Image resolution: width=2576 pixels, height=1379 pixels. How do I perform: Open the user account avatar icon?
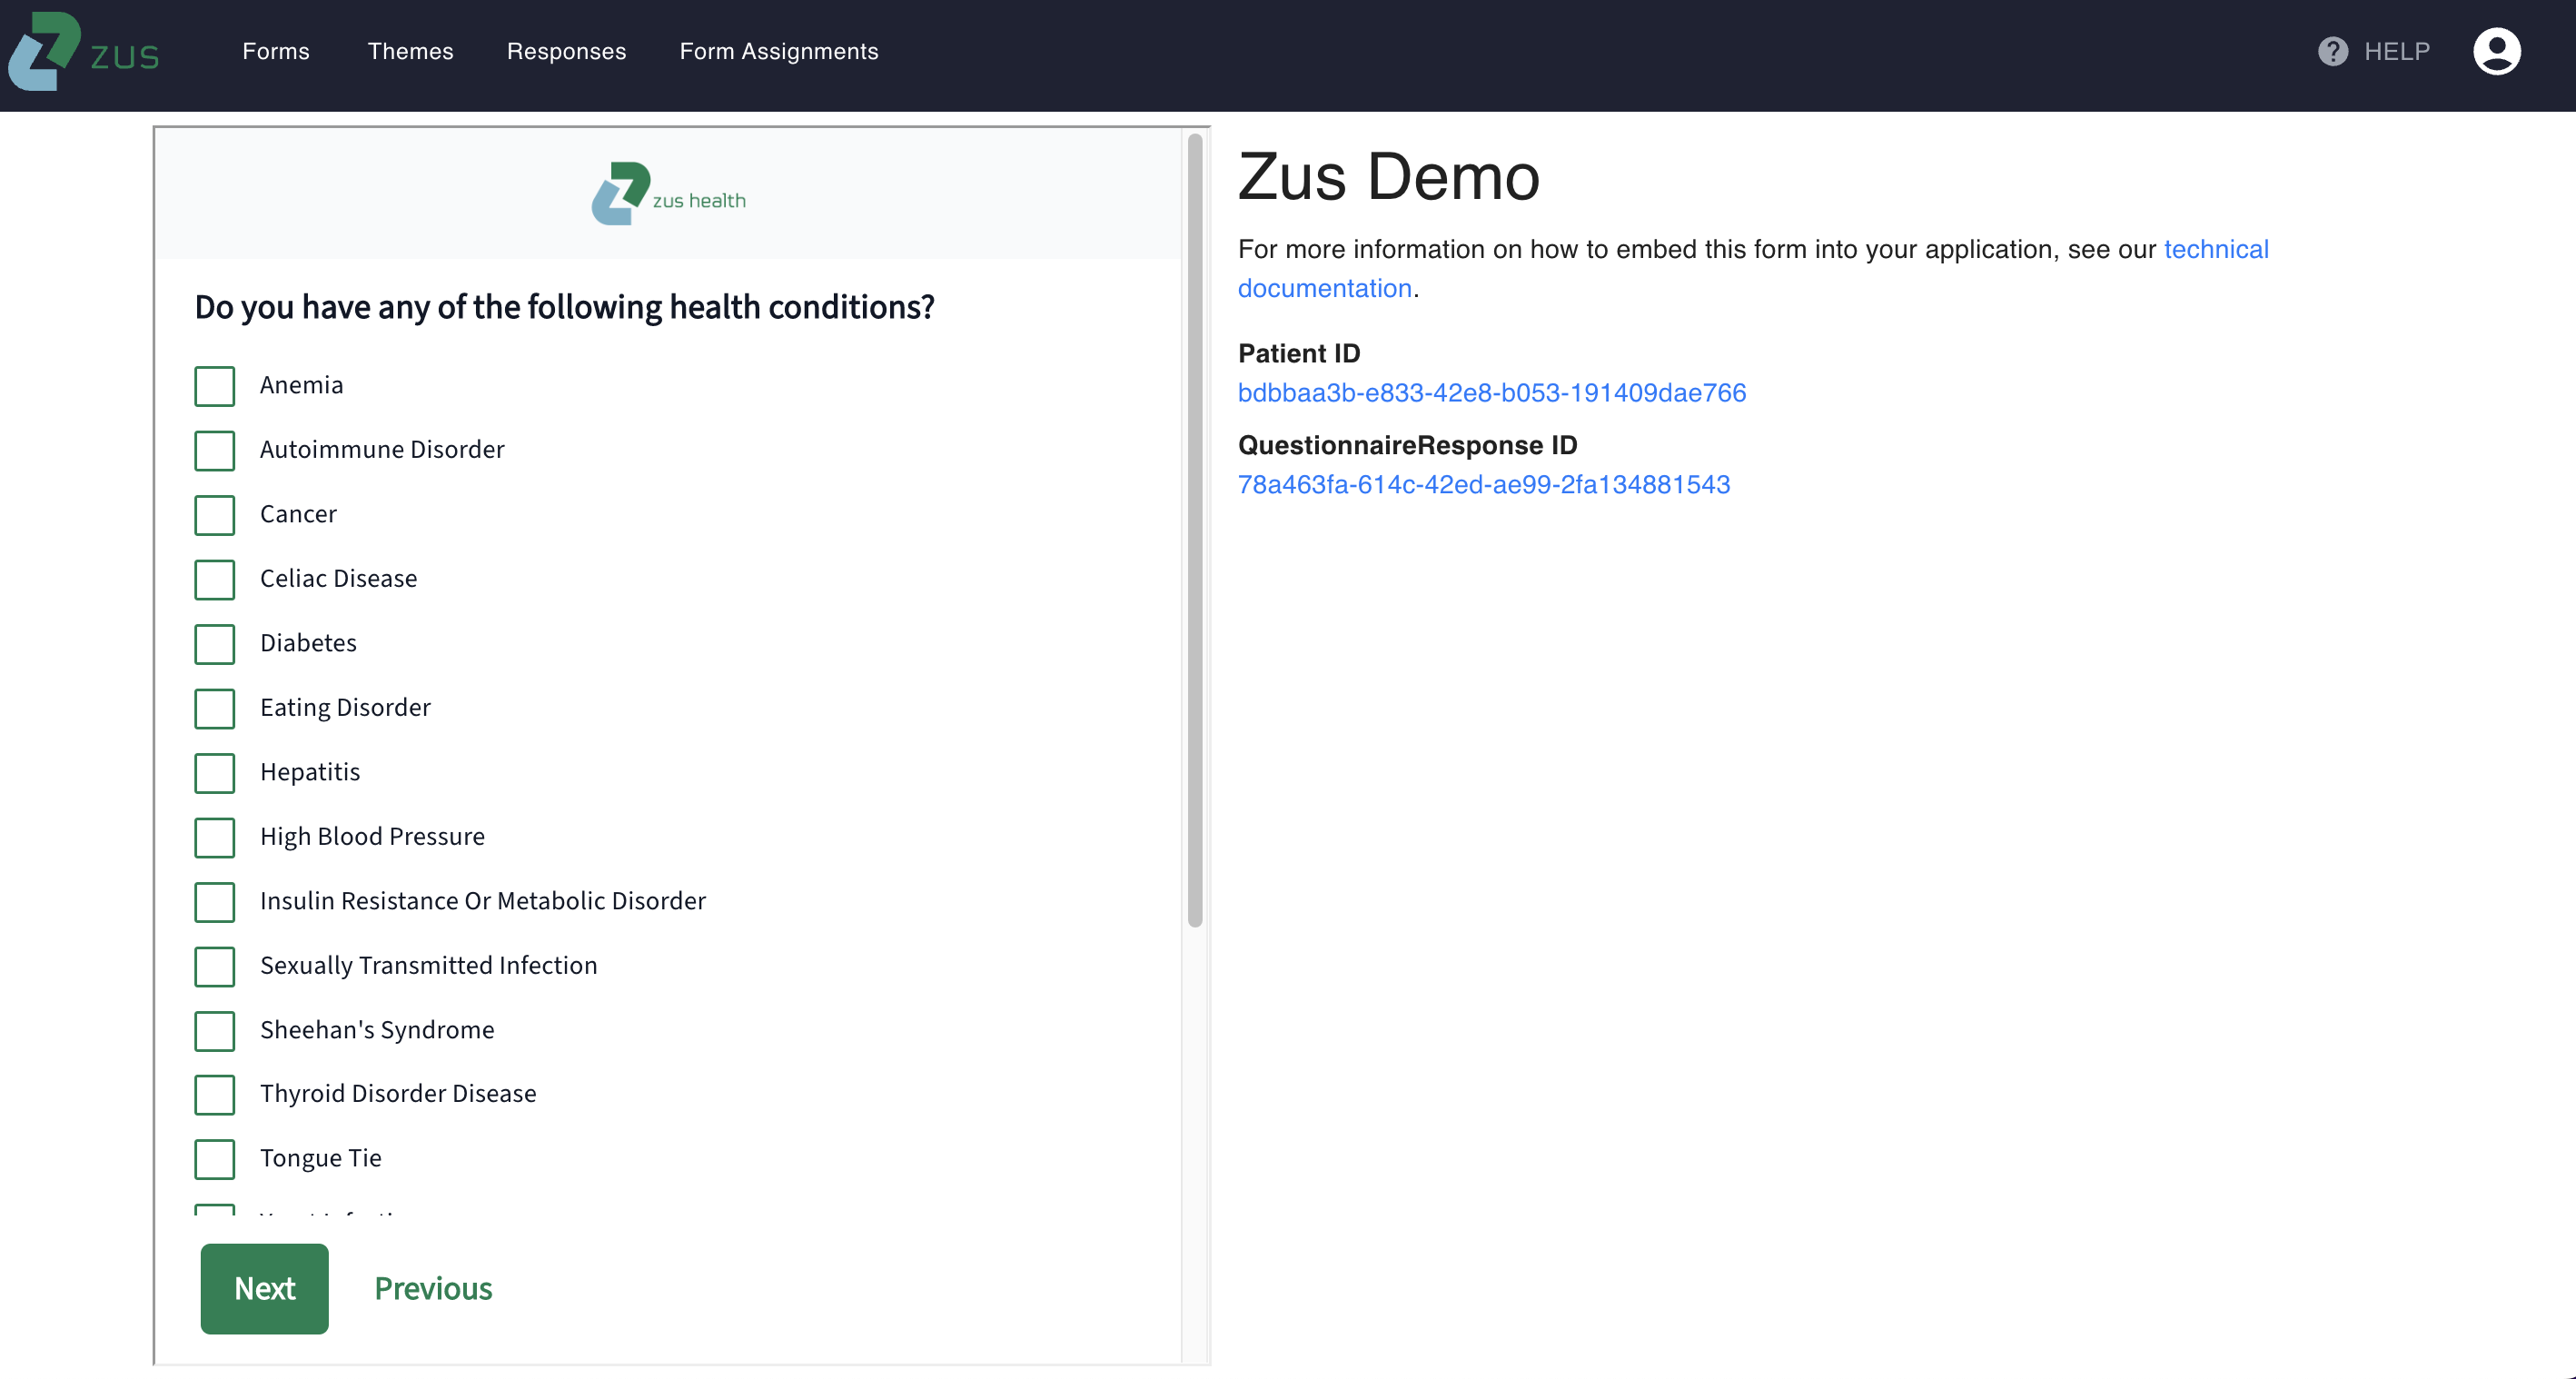coord(2496,51)
